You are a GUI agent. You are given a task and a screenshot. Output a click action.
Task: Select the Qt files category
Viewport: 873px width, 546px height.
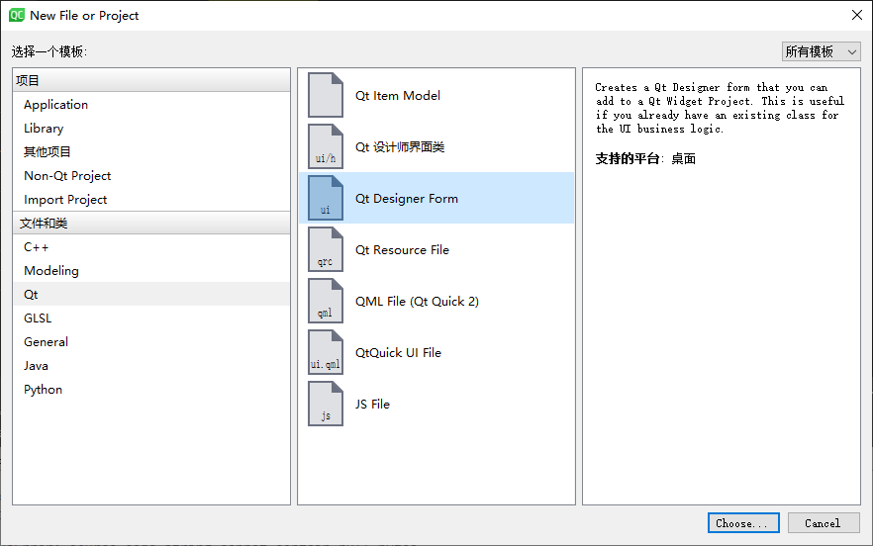click(x=150, y=294)
